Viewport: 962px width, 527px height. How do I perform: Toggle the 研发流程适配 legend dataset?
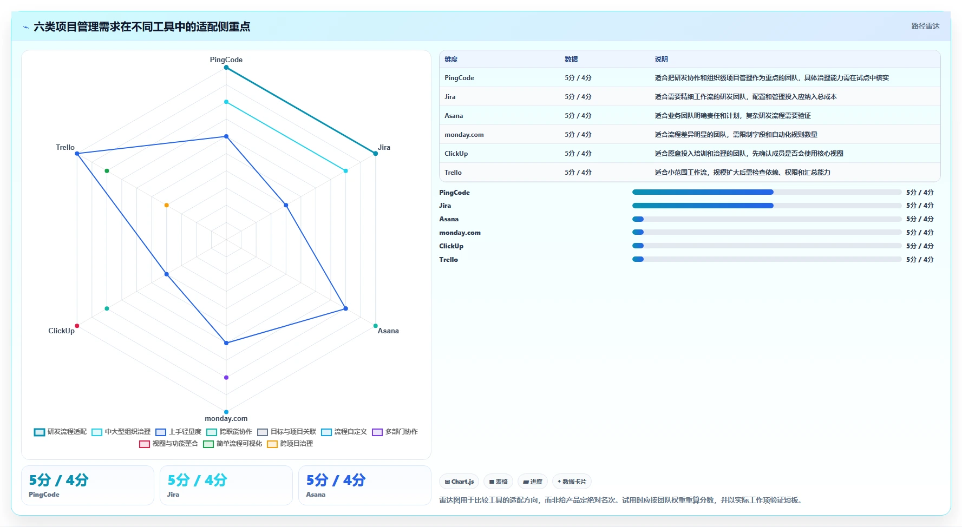60,432
